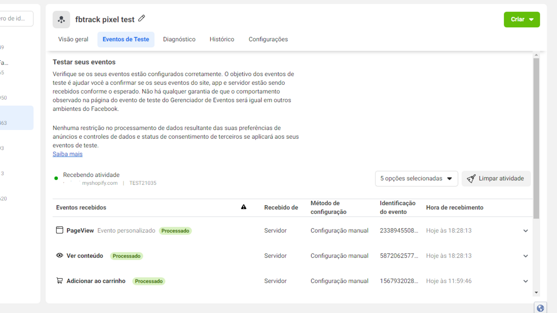Click the event ID 2338945508...

click(x=399, y=231)
